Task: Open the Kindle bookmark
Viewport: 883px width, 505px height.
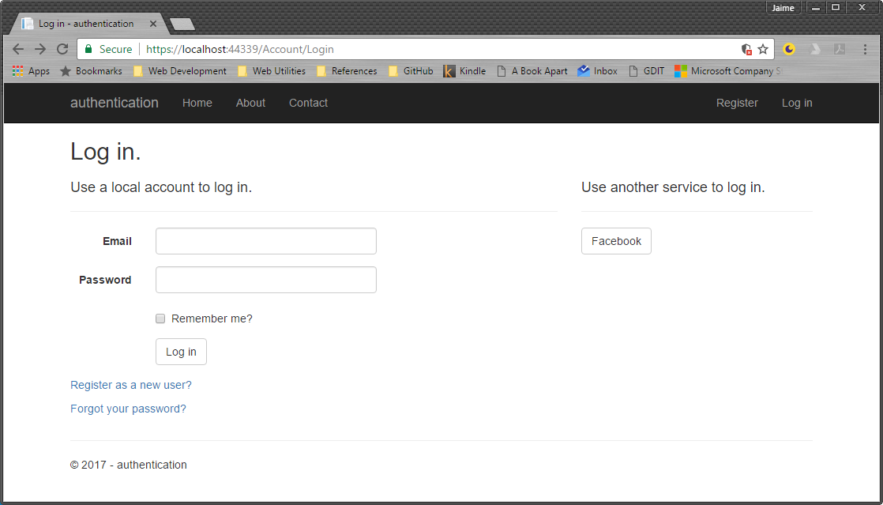Action: (x=464, y=71)
